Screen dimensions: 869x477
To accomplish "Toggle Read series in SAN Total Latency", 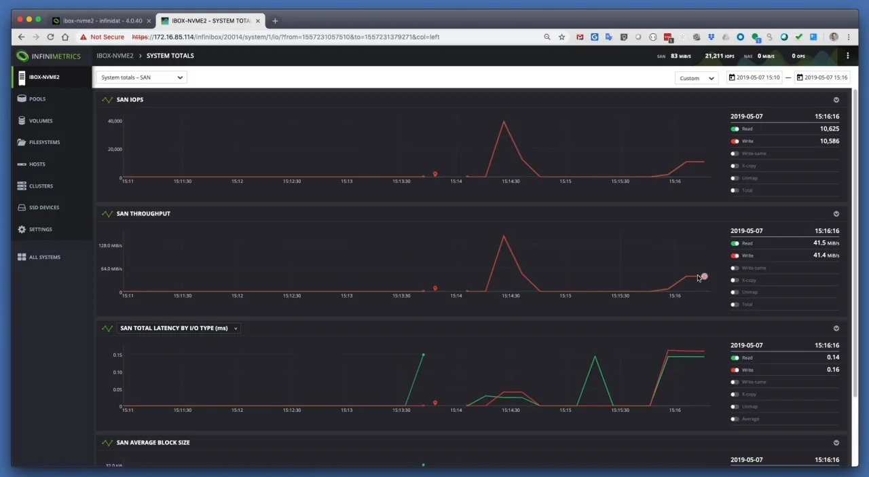I will [735, 357].
